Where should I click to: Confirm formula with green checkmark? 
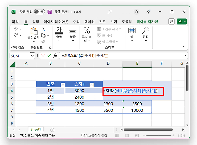point(49,56)
